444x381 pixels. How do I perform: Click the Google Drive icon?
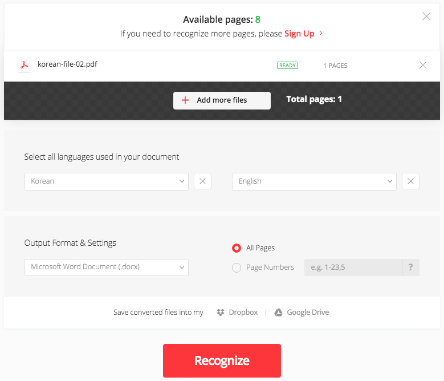[279, 313]
